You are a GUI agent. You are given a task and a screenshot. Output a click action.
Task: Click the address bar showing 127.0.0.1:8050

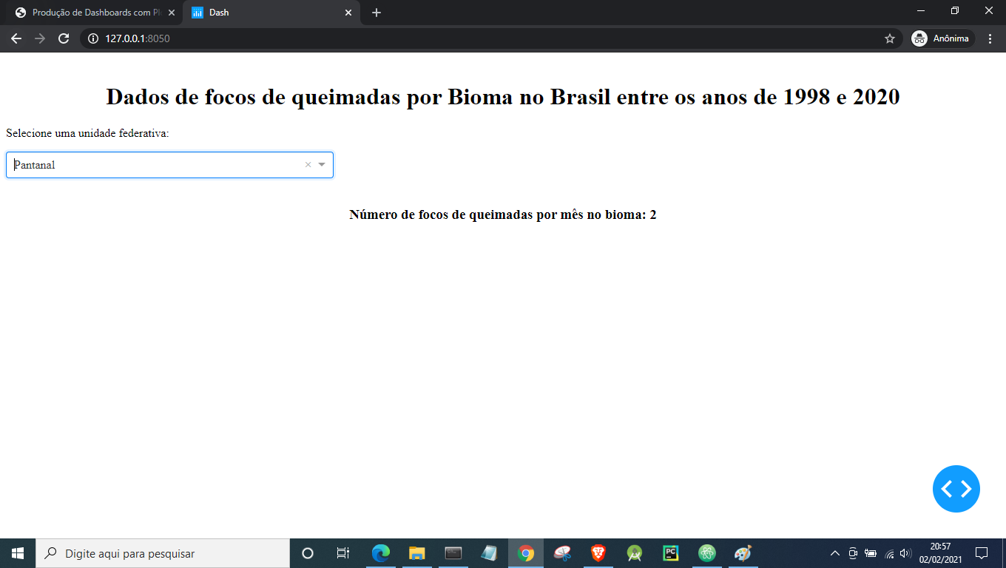pyautogui.click(x=491, y=38)
